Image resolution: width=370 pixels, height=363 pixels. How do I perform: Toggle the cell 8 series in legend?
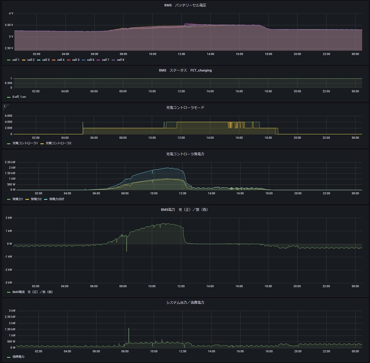(120, 60)
